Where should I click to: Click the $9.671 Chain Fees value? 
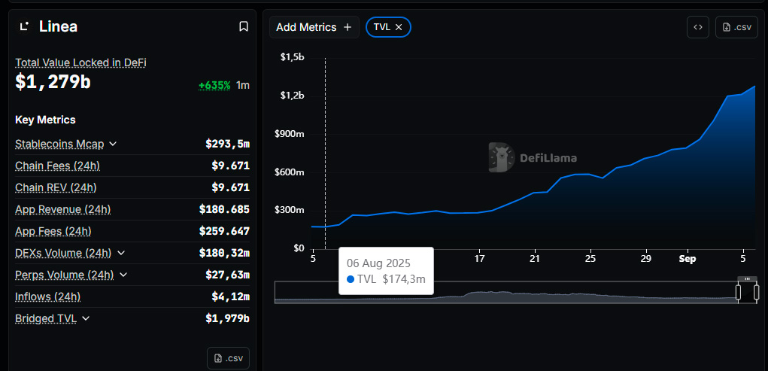[231, 166]
